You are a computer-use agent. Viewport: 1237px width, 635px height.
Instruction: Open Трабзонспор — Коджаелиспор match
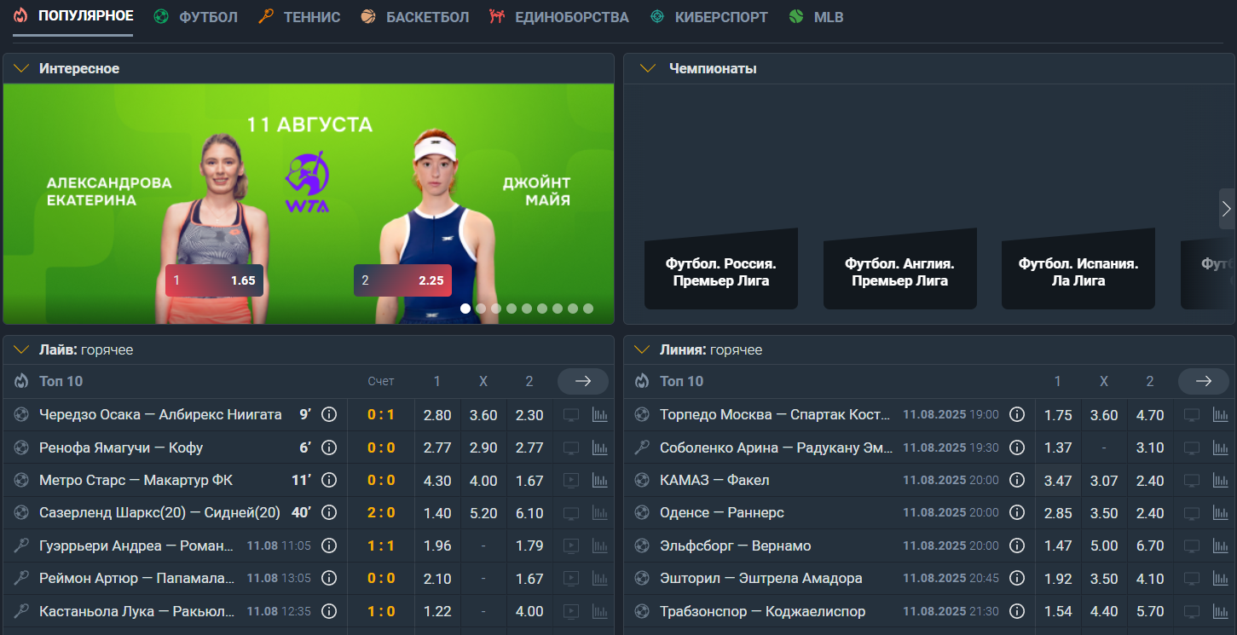coord(763,611)
